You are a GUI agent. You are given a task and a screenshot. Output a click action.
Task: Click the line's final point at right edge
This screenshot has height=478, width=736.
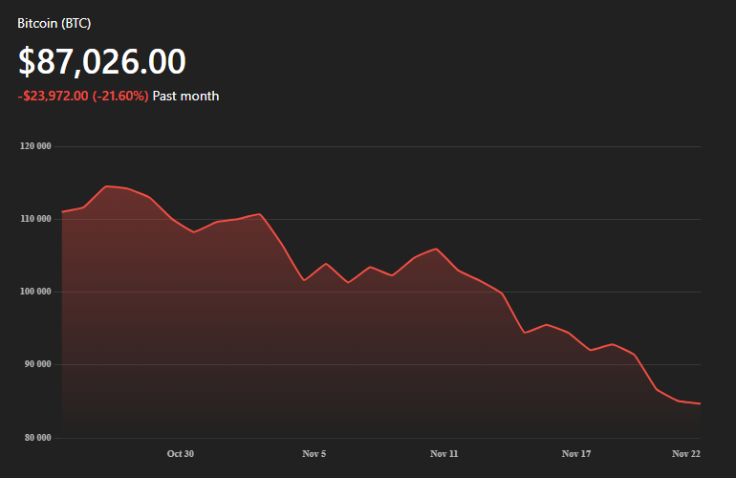(x=700, y=403)
